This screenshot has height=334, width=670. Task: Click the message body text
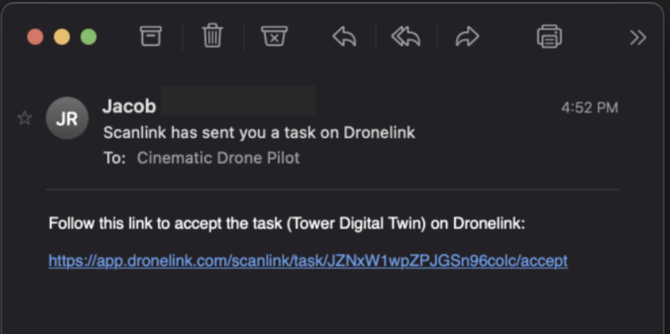click(287, 223)
